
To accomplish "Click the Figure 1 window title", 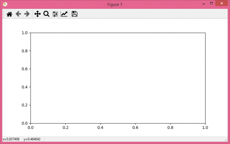I will (115, 5).
